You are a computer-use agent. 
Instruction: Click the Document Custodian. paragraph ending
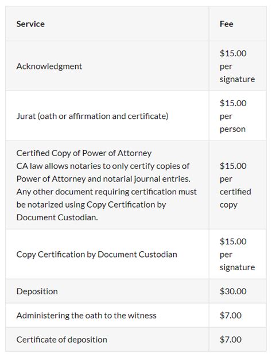point(57,217)
